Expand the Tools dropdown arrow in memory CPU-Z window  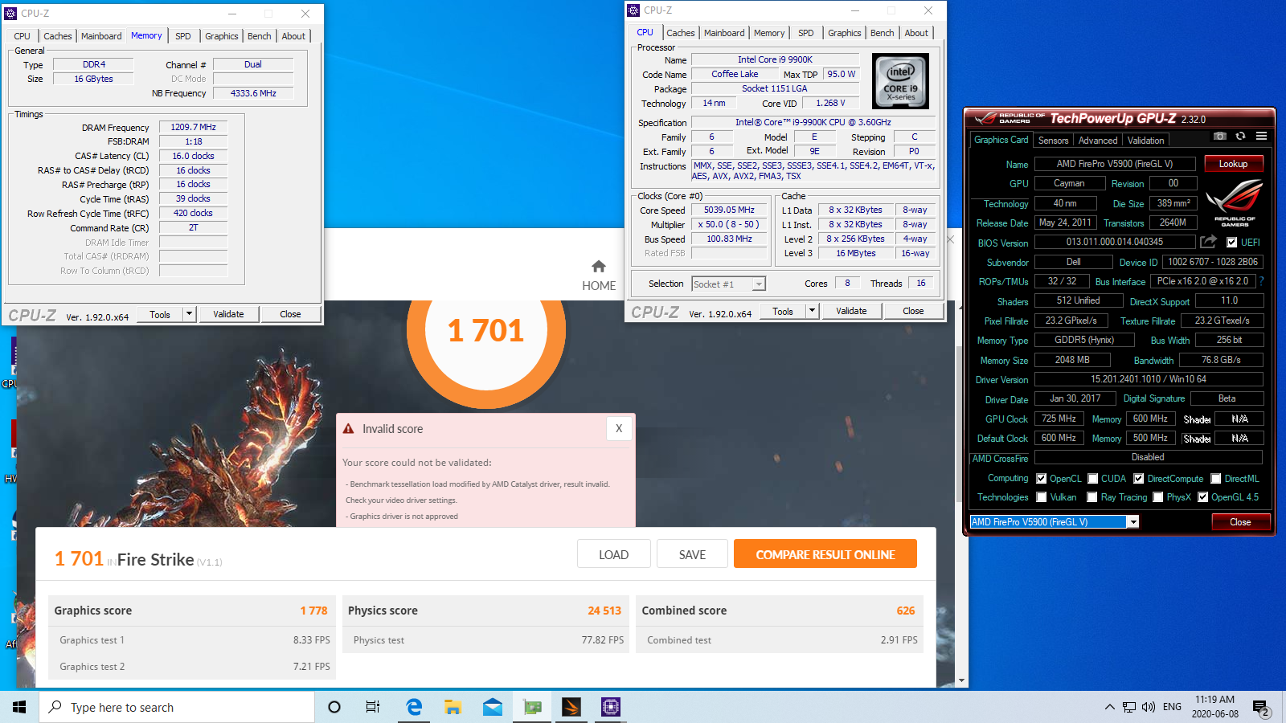point(190,314)
